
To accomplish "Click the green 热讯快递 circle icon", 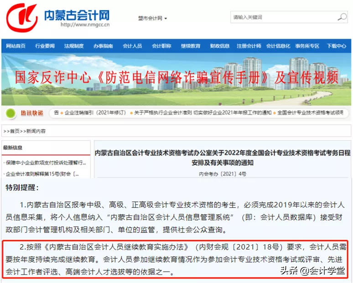I will tap(10, 113).
